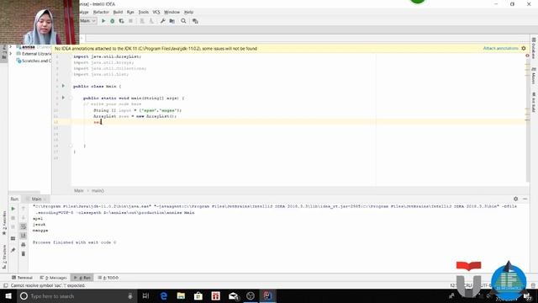
Task: Open File Explorer from the taskbar
Action: (181, 296)
